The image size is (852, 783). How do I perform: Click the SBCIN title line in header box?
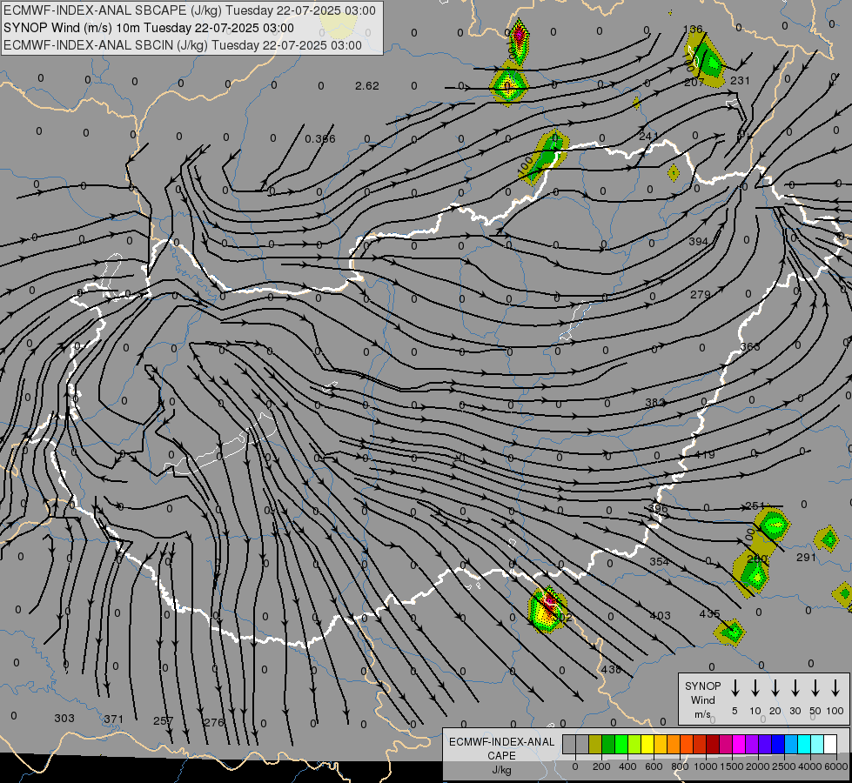(183, 45)
